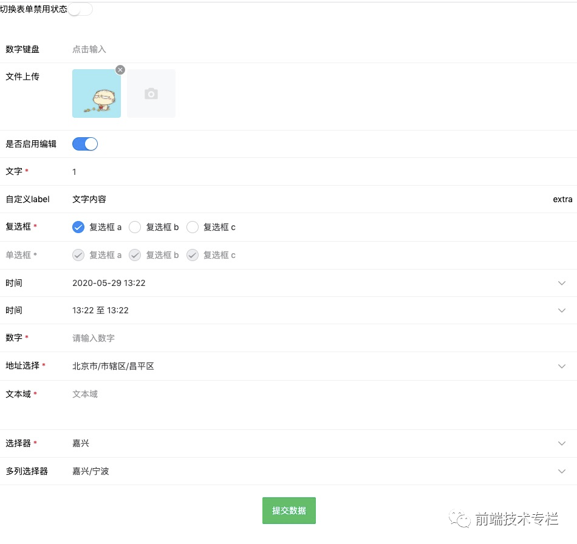Click the 文件上传 label

click(x=22, y=76)
